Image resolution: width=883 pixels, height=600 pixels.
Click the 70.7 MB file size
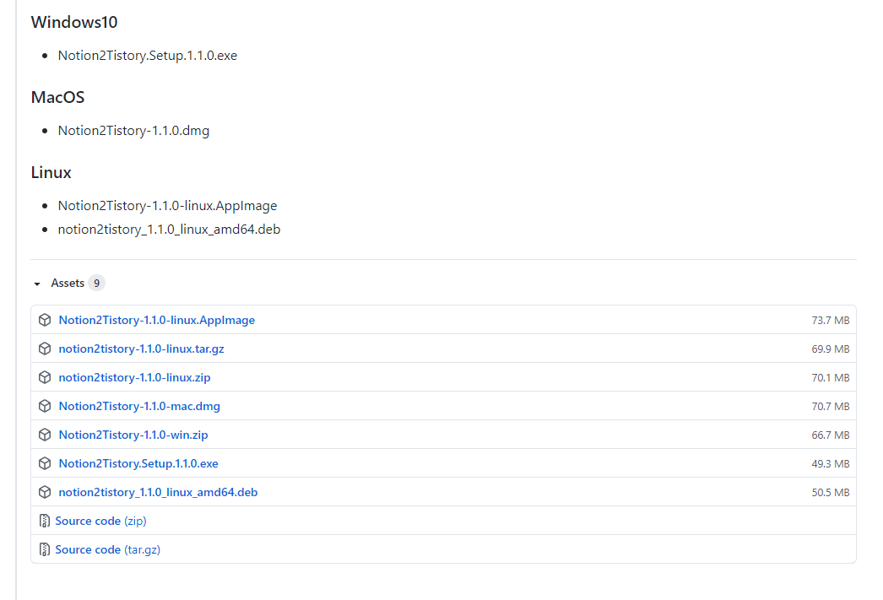pyautogui.click(x=830, y=407)
